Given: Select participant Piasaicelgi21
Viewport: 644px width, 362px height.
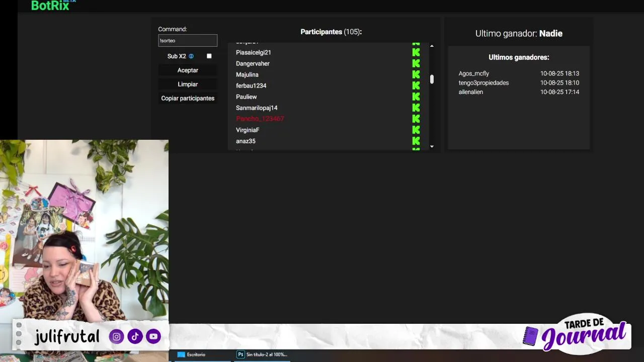Looking at the screenshot, I should (254, 52).
